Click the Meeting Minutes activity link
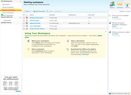The image size is (131, 95). [117, 16]
